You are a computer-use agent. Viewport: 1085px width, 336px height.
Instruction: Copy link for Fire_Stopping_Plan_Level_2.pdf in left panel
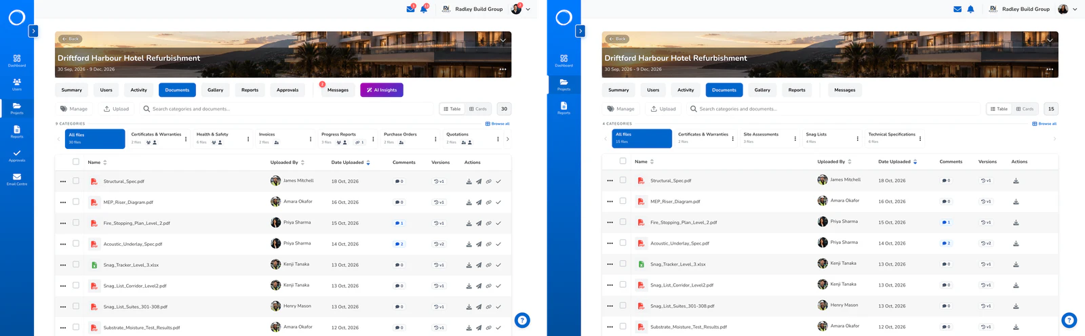[x=488, y=224]
